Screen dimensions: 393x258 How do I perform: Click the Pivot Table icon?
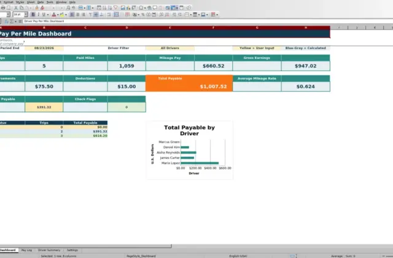click(x=134, y=8)
